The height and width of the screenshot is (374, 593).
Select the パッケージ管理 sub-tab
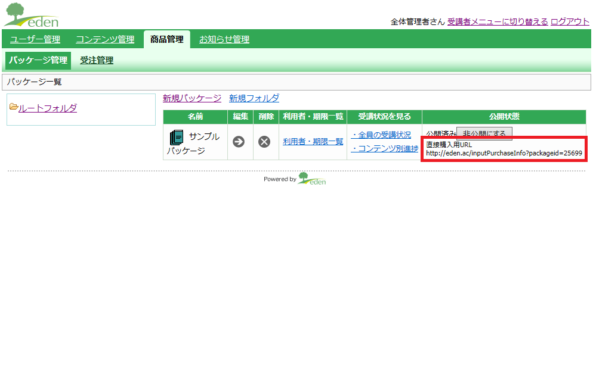tap(38, 60)
